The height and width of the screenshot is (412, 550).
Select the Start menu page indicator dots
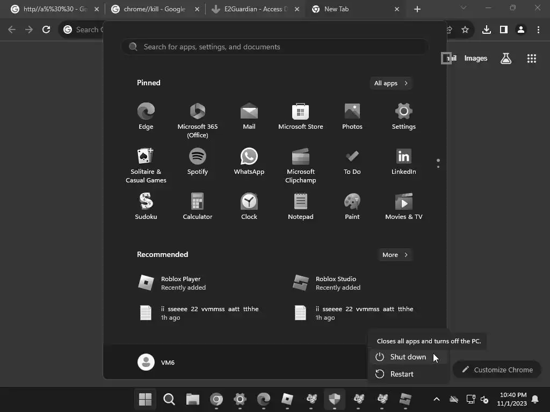click(438, 163)
